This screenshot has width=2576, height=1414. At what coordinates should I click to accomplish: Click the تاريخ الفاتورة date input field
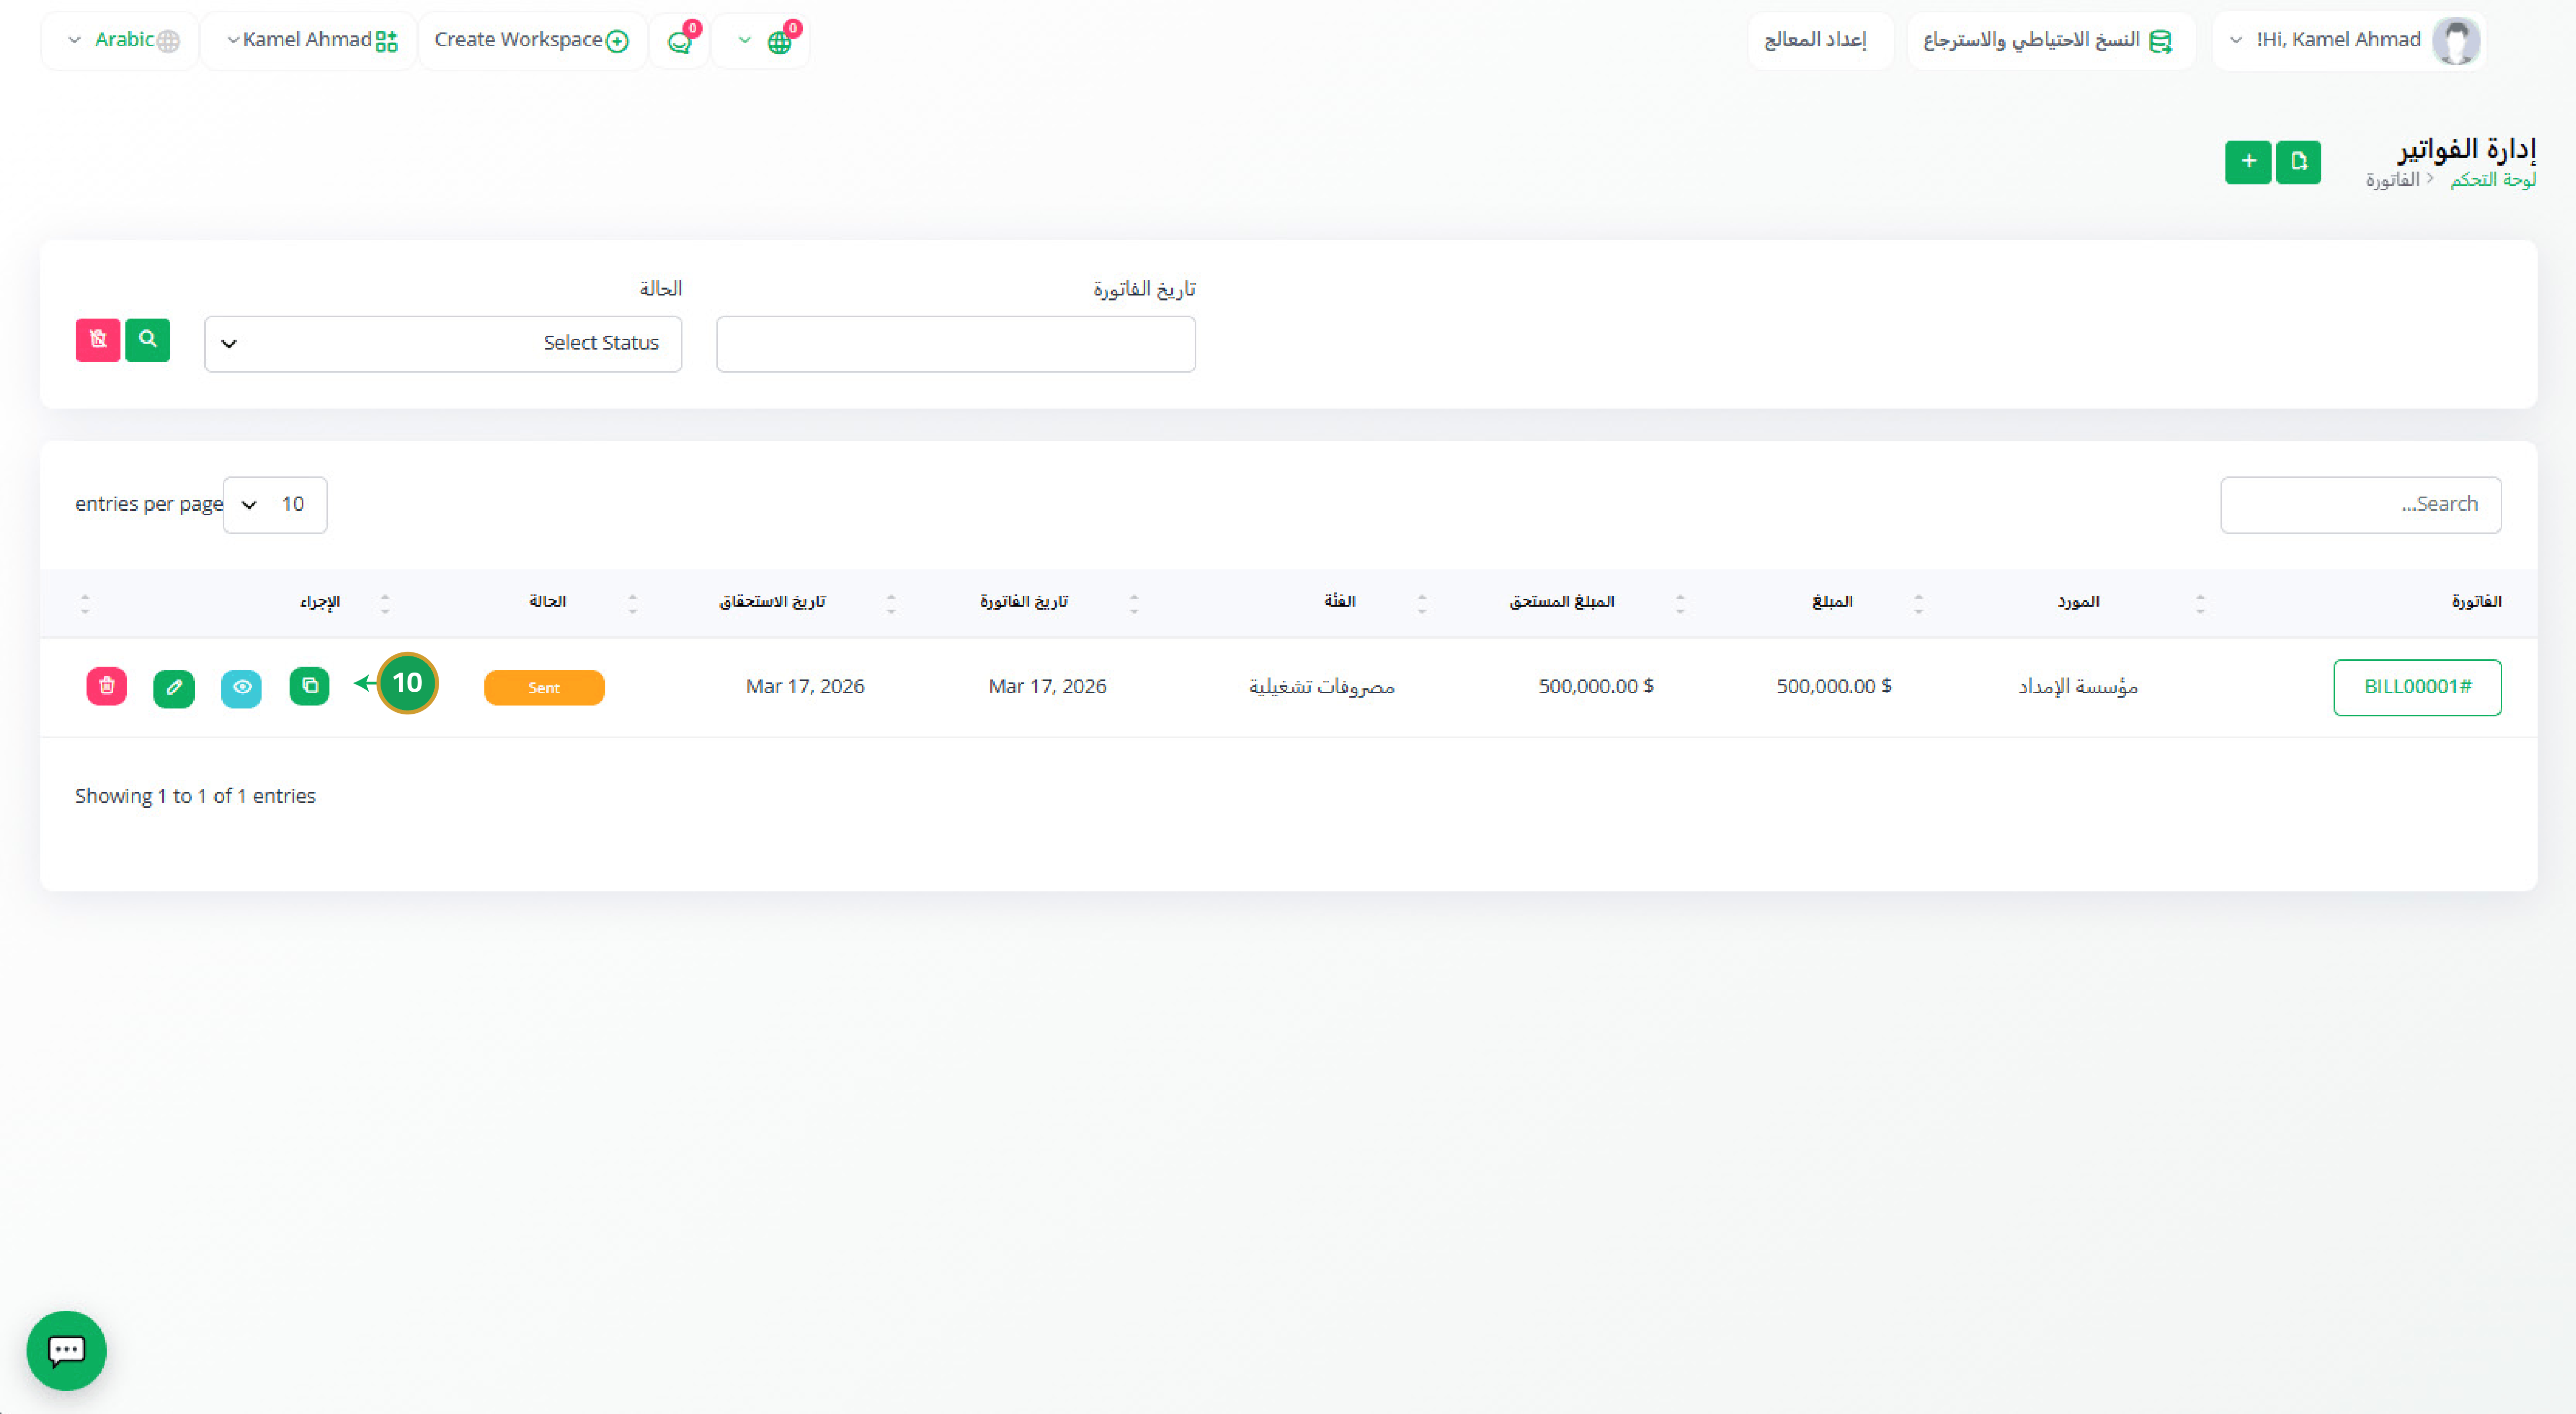[956, 344]
